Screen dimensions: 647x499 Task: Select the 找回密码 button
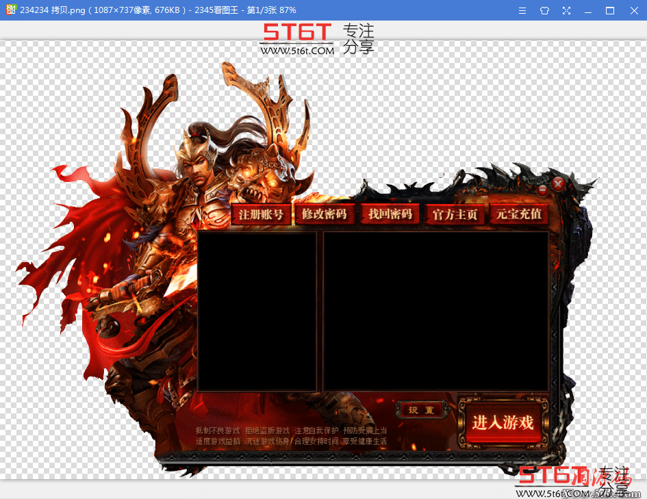coord(390,214)
